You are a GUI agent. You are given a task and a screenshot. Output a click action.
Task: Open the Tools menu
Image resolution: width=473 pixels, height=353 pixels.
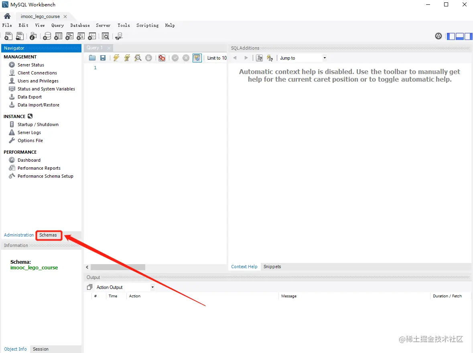tap(124, 25)
